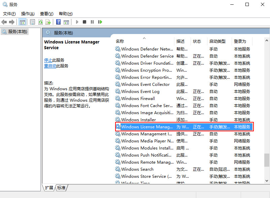Toggle the action pane visibility icon
The height and width of the screenshot is (198, 270).
click(x=66, y=22)
